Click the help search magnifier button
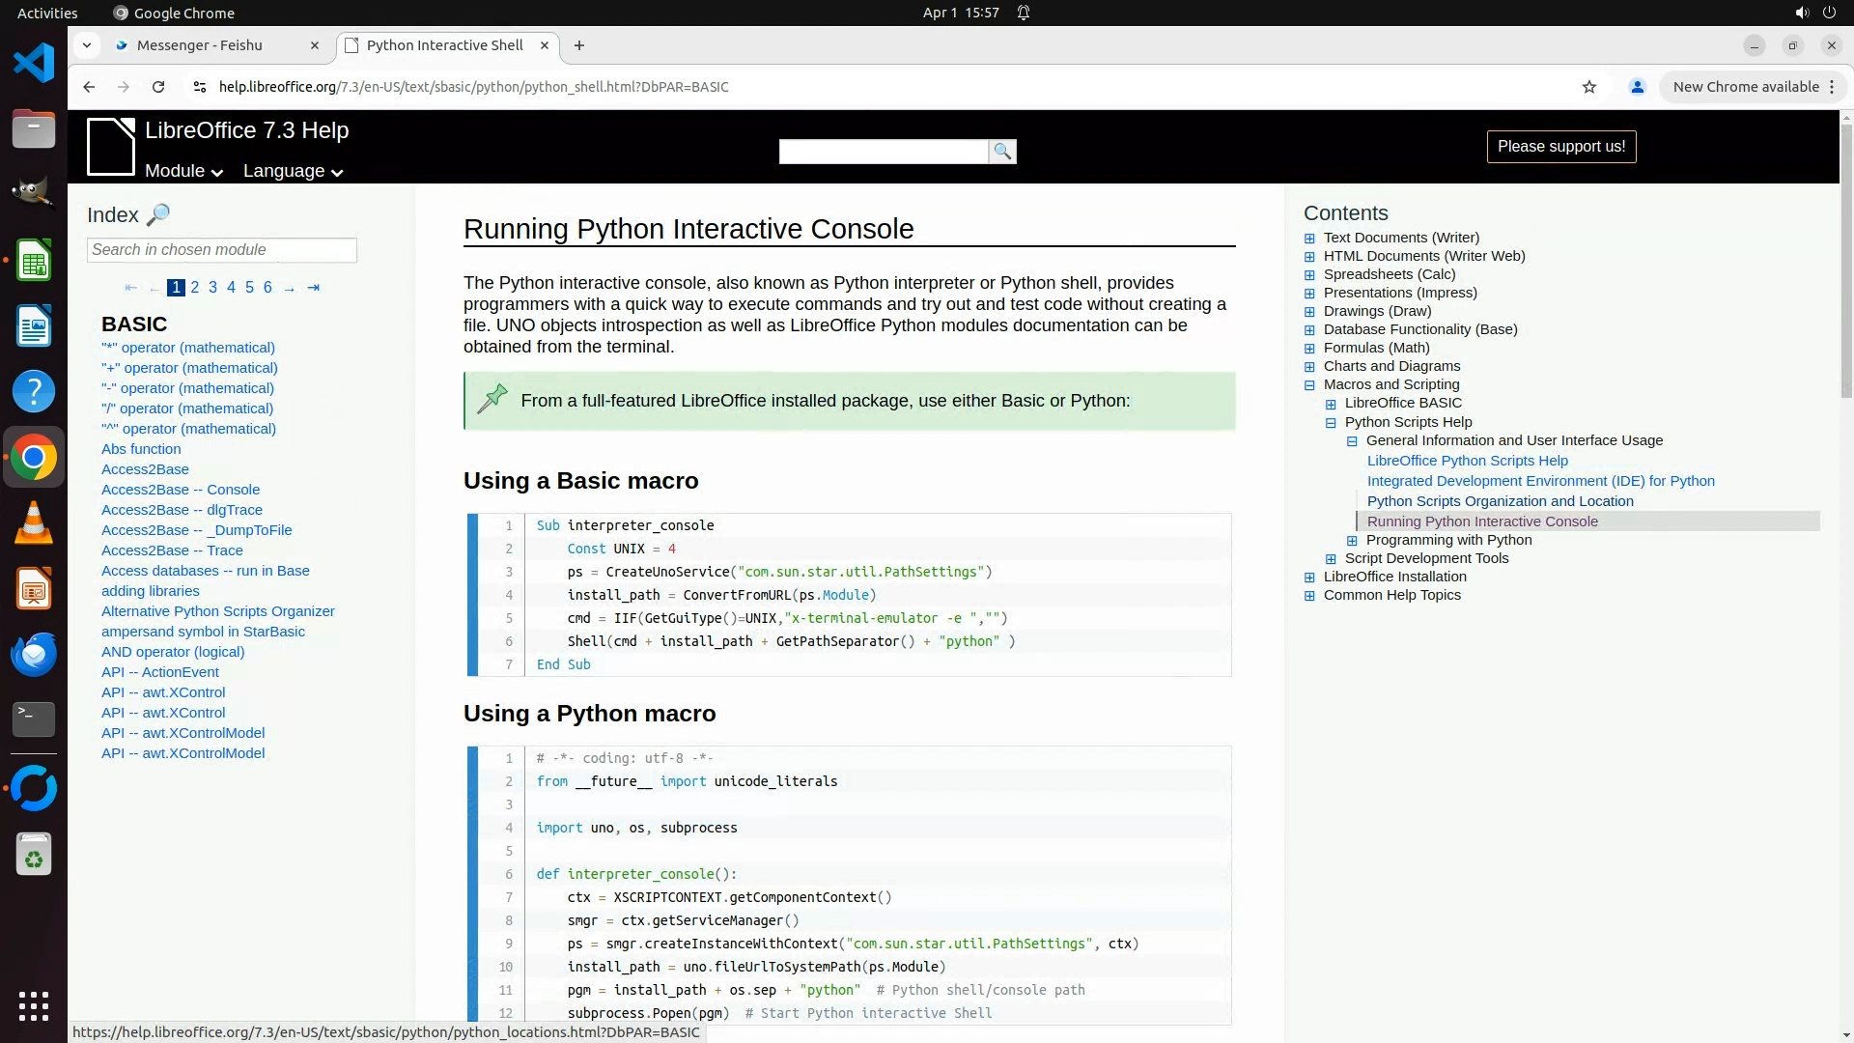Screen dimensions: 1854x1043 coord(1002,152)
